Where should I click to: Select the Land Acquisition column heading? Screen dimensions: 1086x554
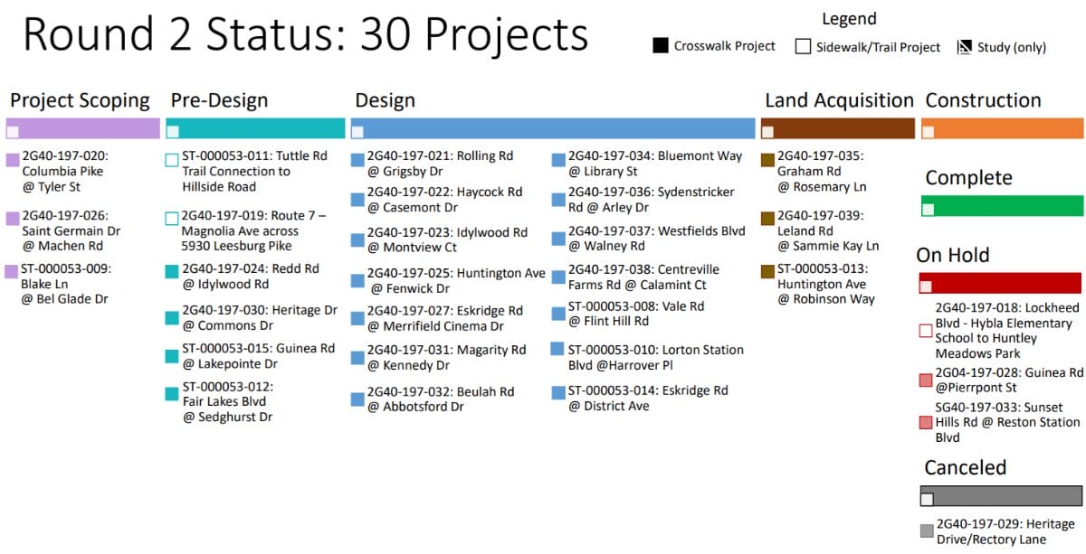pos(839,100)
